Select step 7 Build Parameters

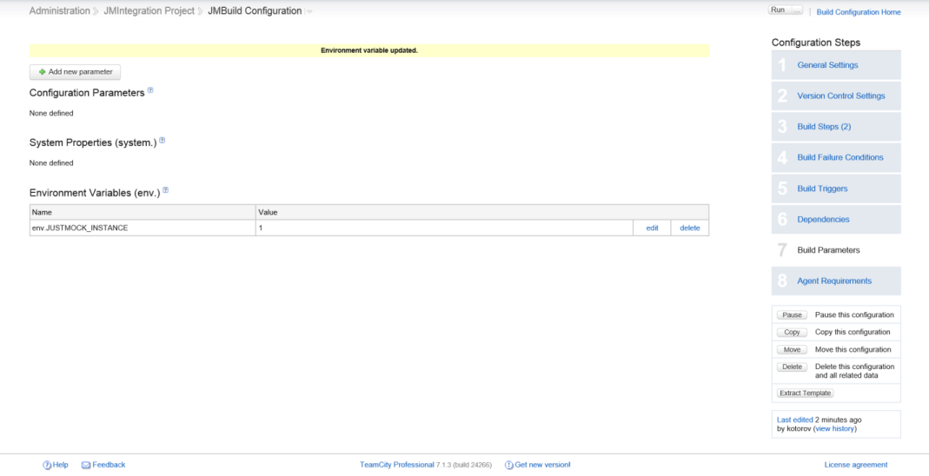[x=836, y=250]
